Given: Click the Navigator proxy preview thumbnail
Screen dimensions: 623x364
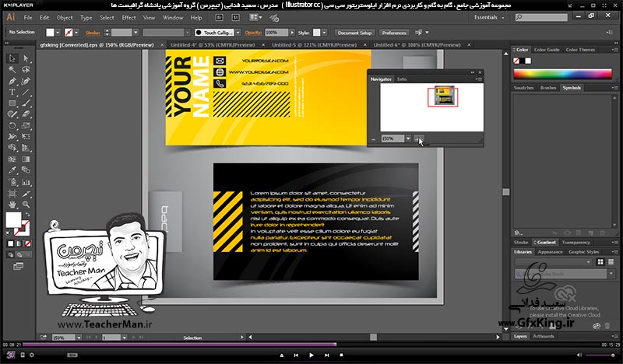Looking at the screenshot, I should pyautogui.click(x=431, y=107).
